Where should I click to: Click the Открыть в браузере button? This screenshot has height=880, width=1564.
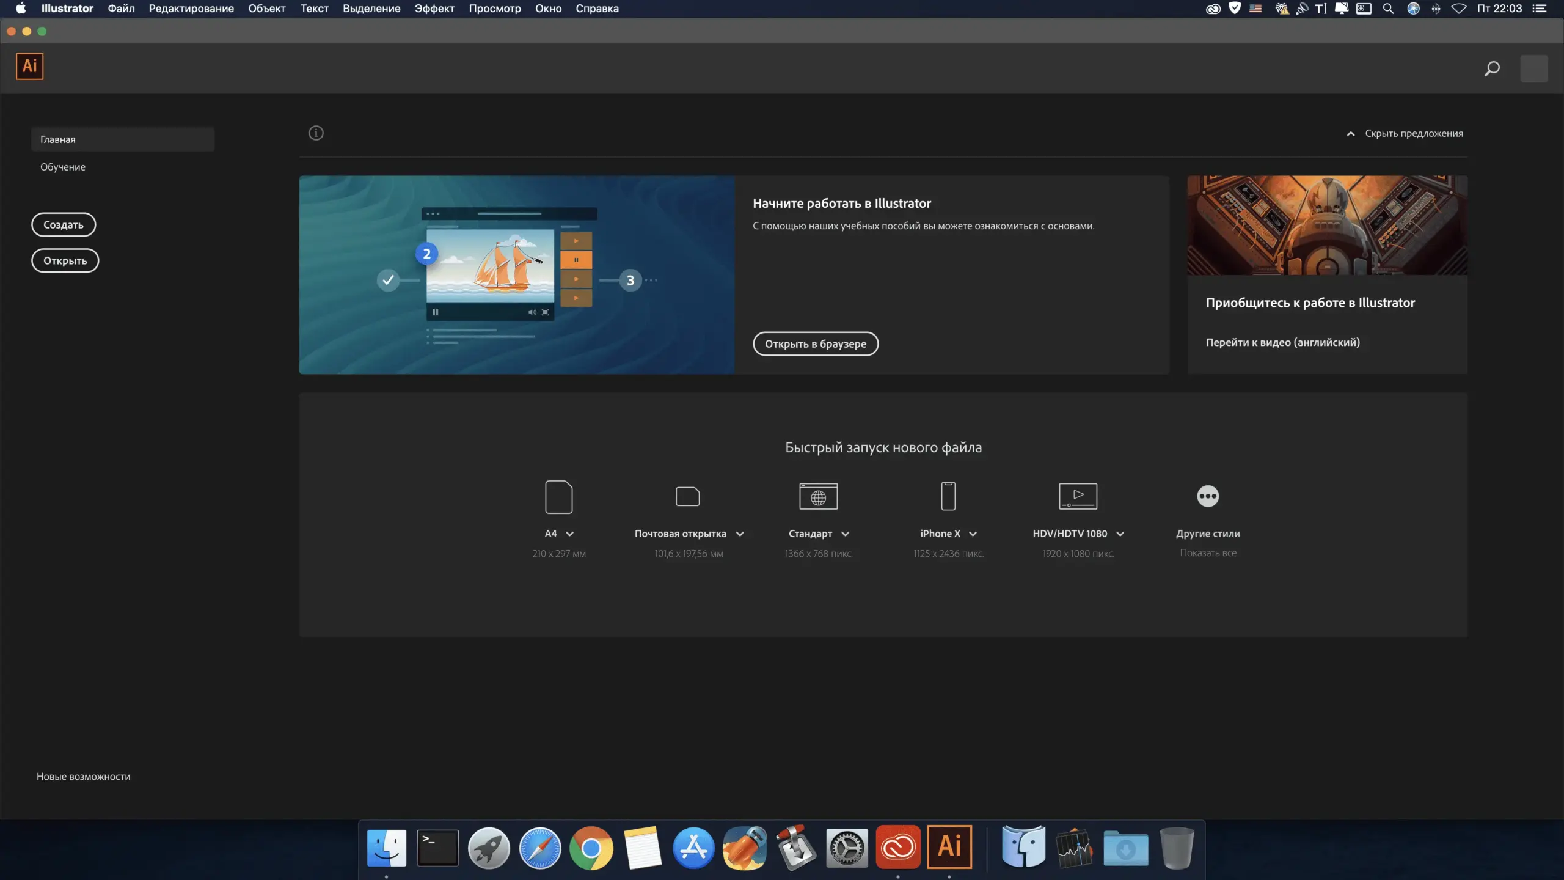click(x=816, y=344)
